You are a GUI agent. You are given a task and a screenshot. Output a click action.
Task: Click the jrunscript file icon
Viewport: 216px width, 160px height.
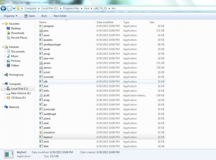click(41, 109)
